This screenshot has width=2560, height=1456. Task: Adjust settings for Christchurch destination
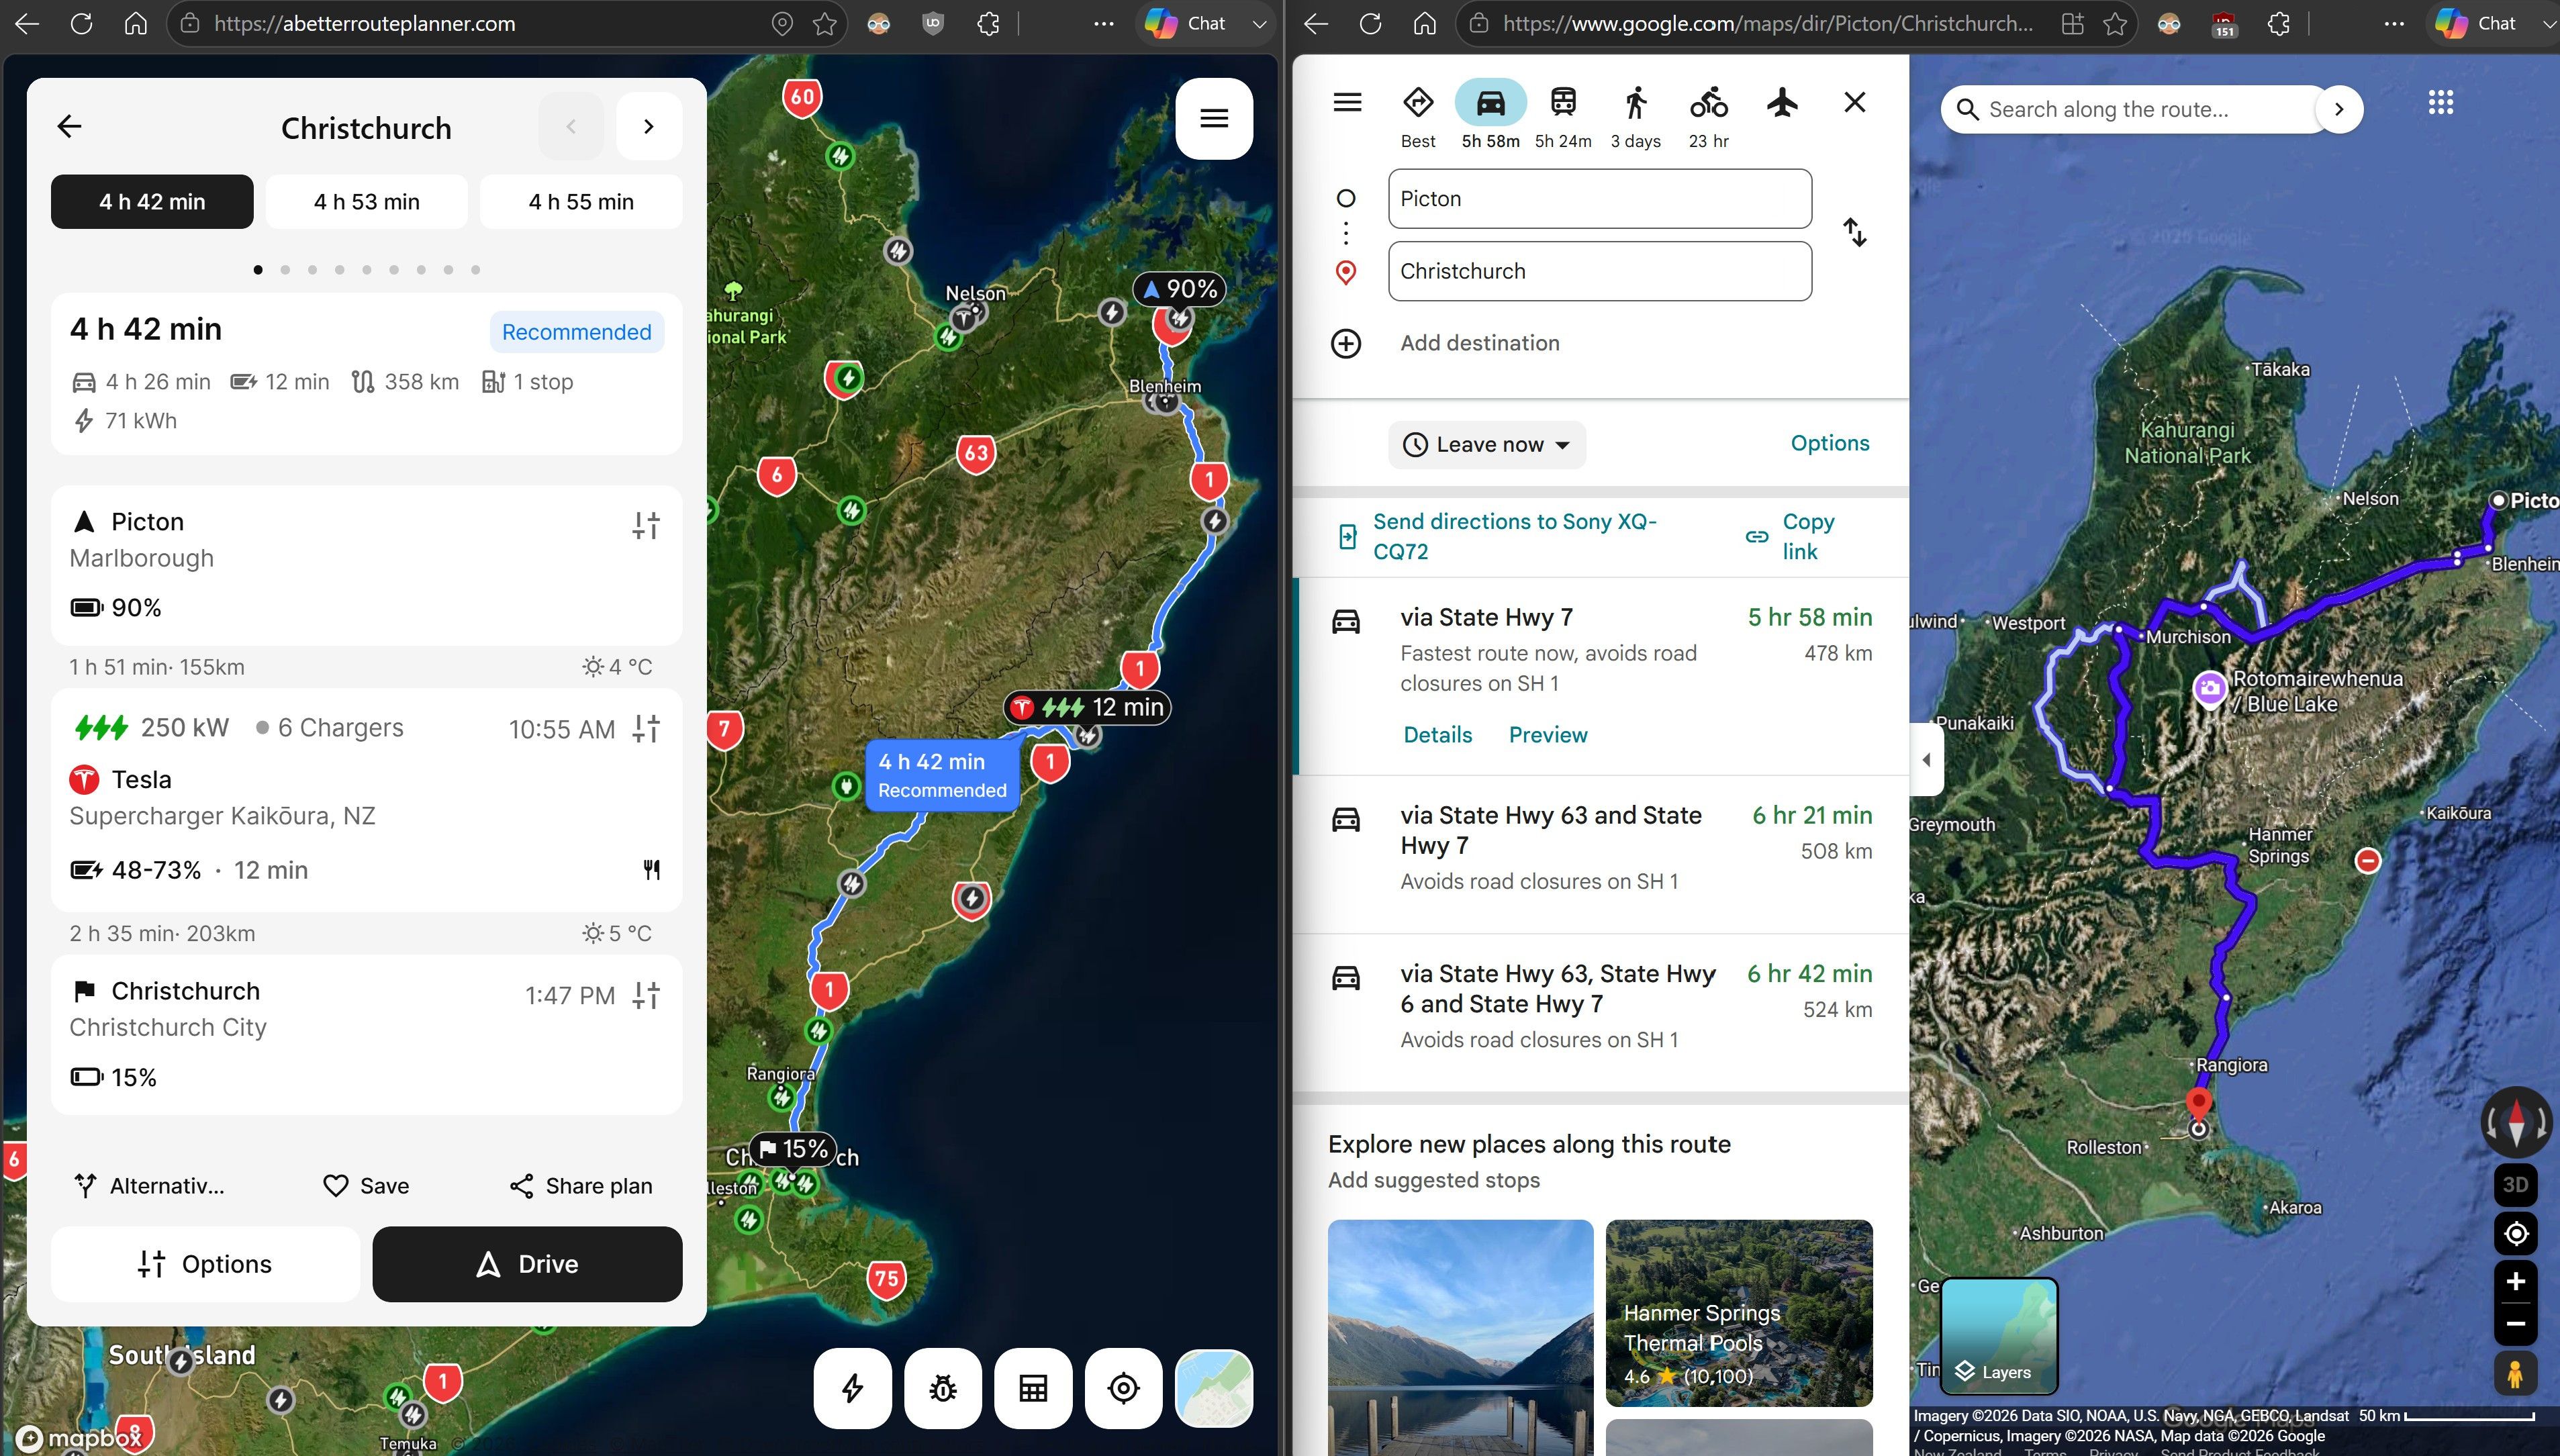pyautogui.click(x=646, y=995)
